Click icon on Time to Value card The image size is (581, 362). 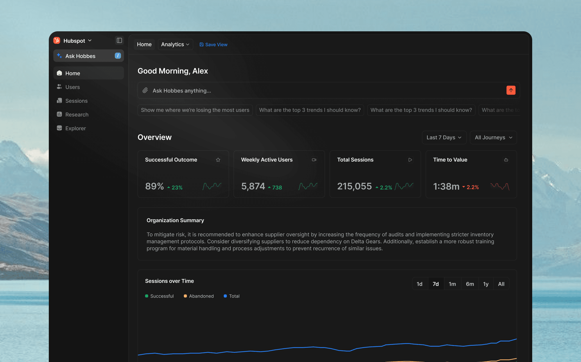[506, 160]
